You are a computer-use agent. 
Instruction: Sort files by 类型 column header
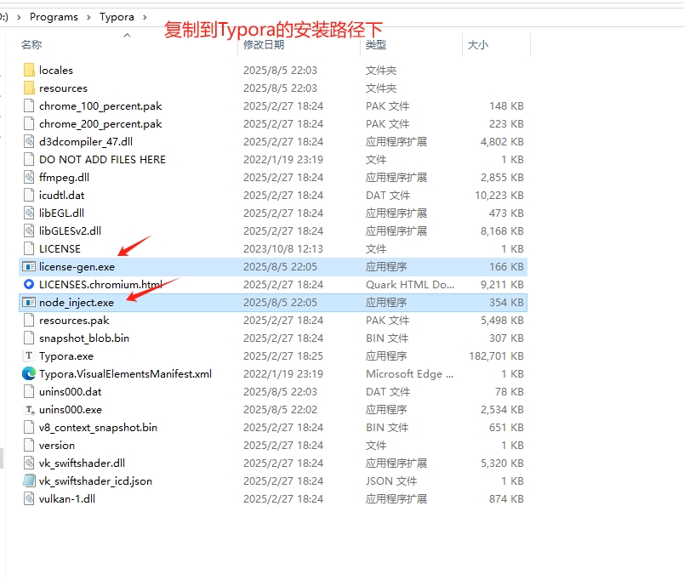376,44
